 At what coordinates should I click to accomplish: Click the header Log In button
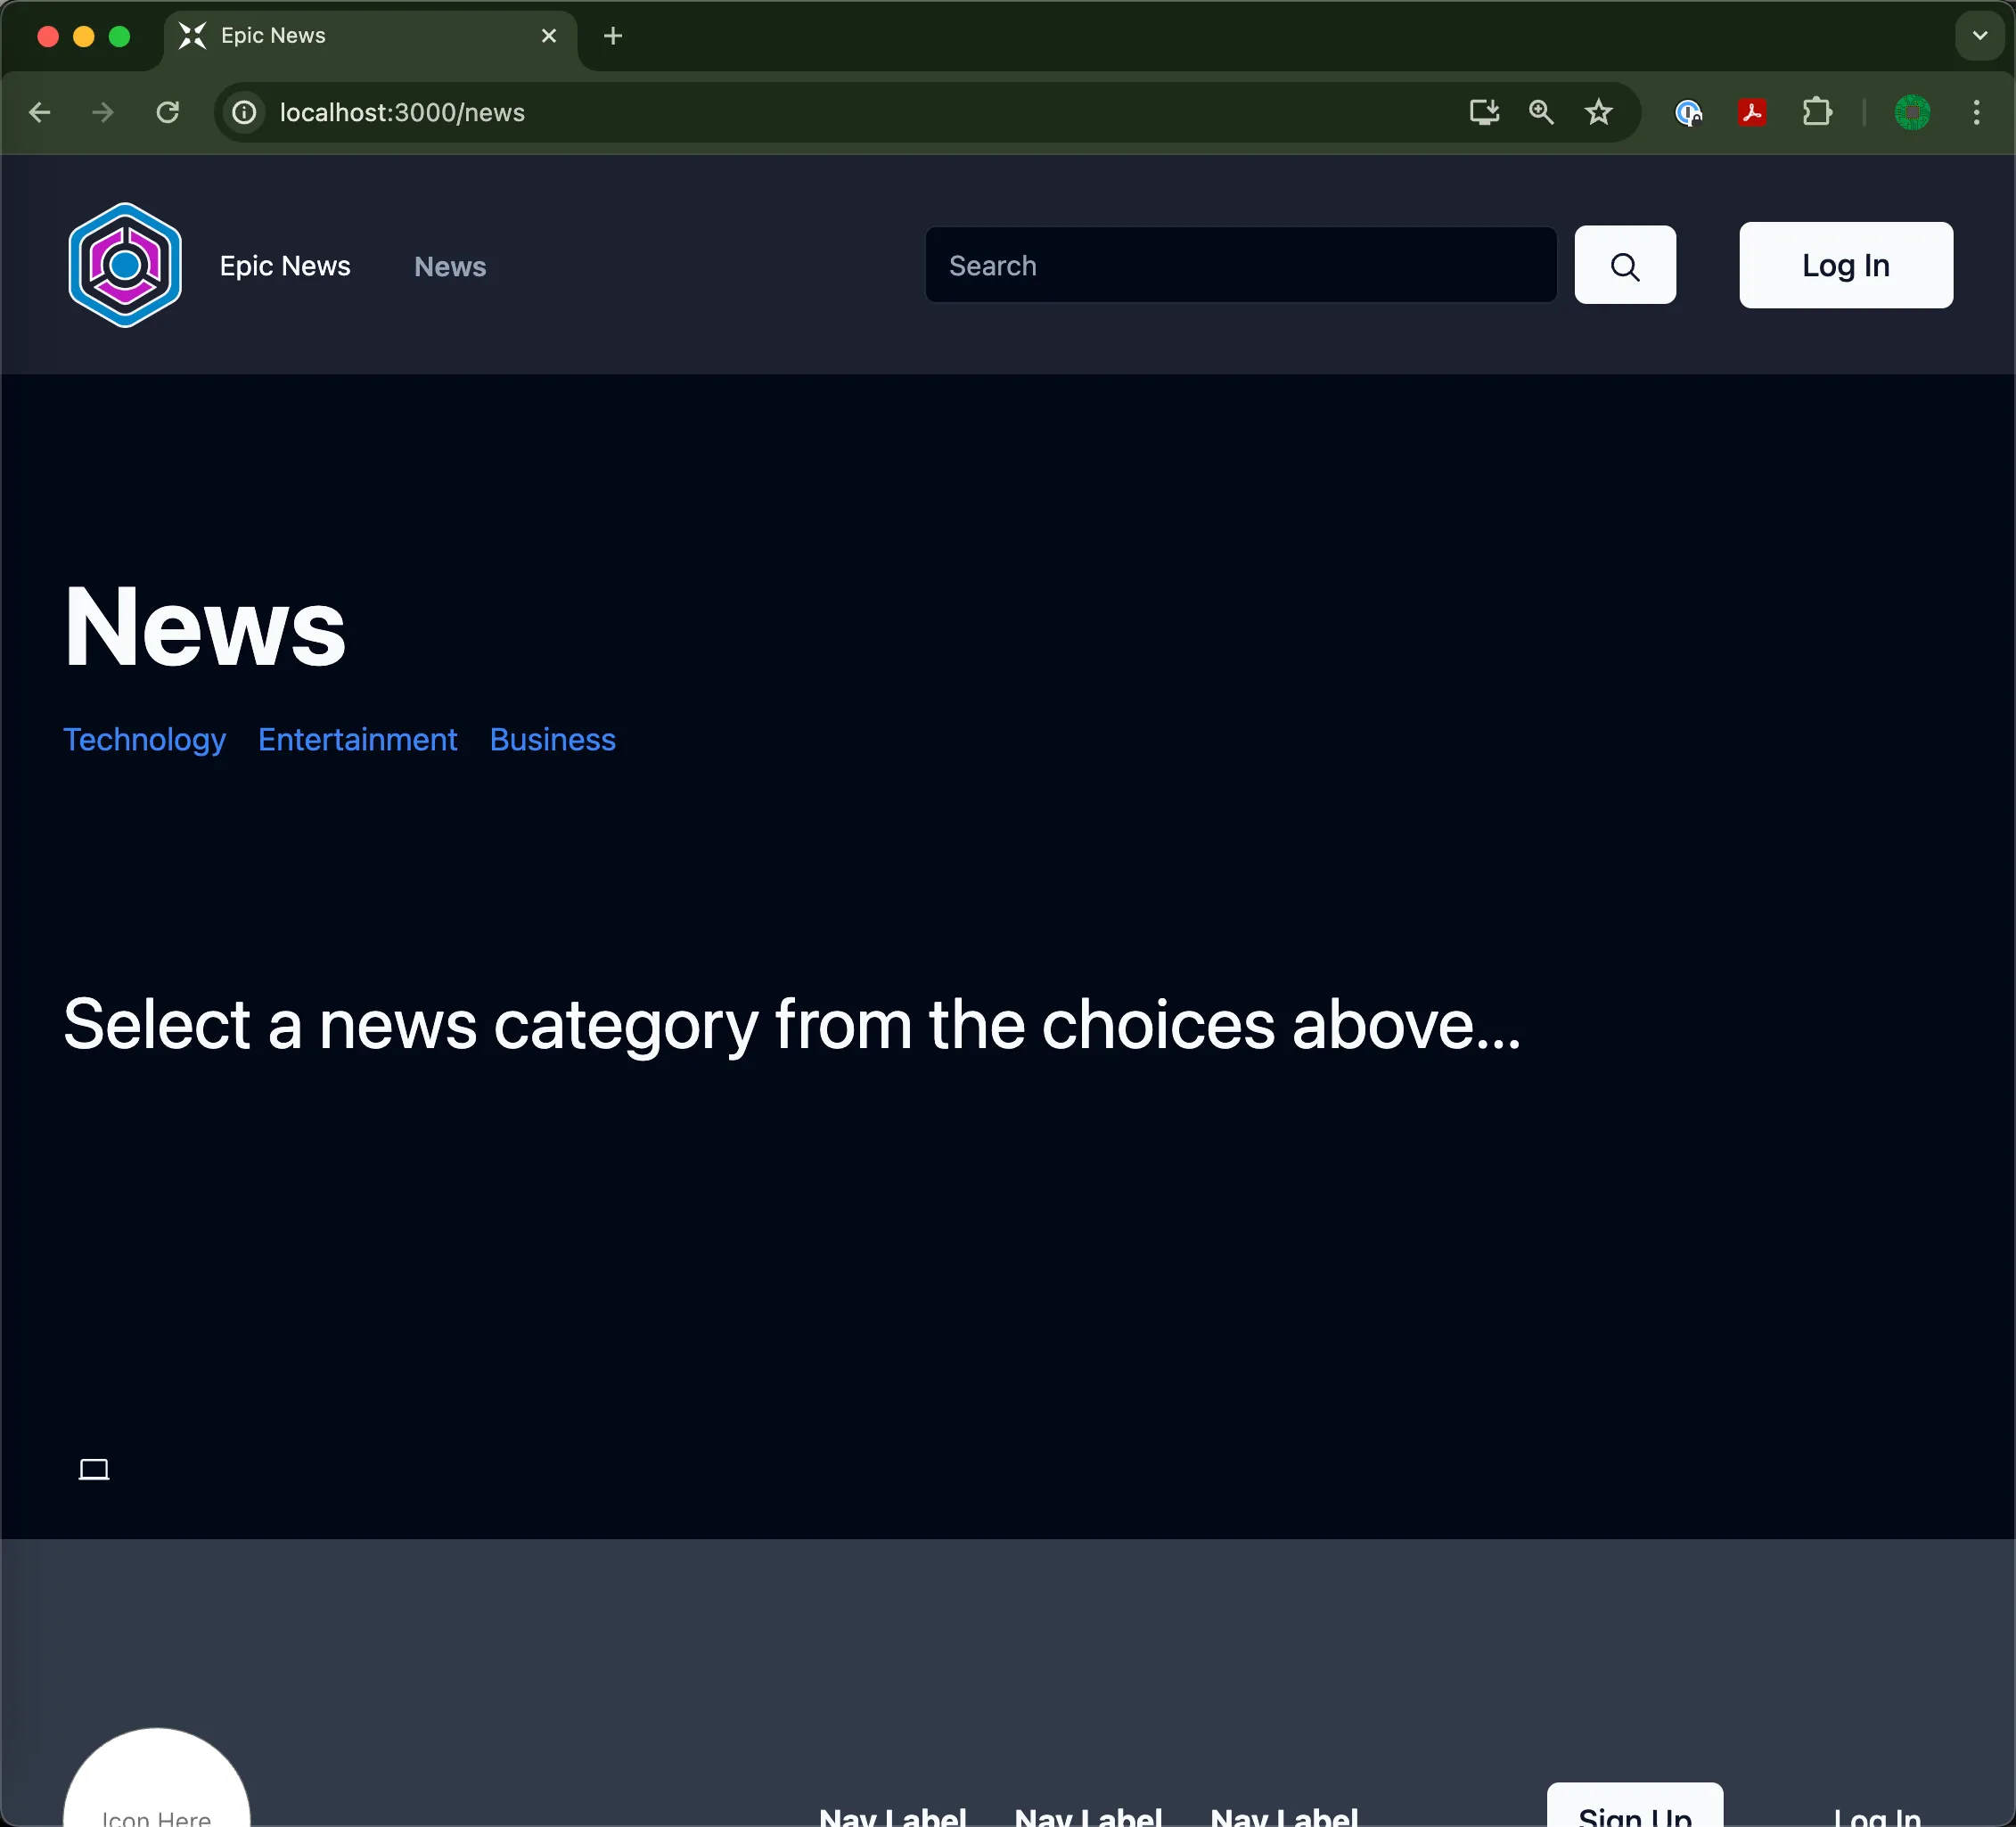(1846, 265)
